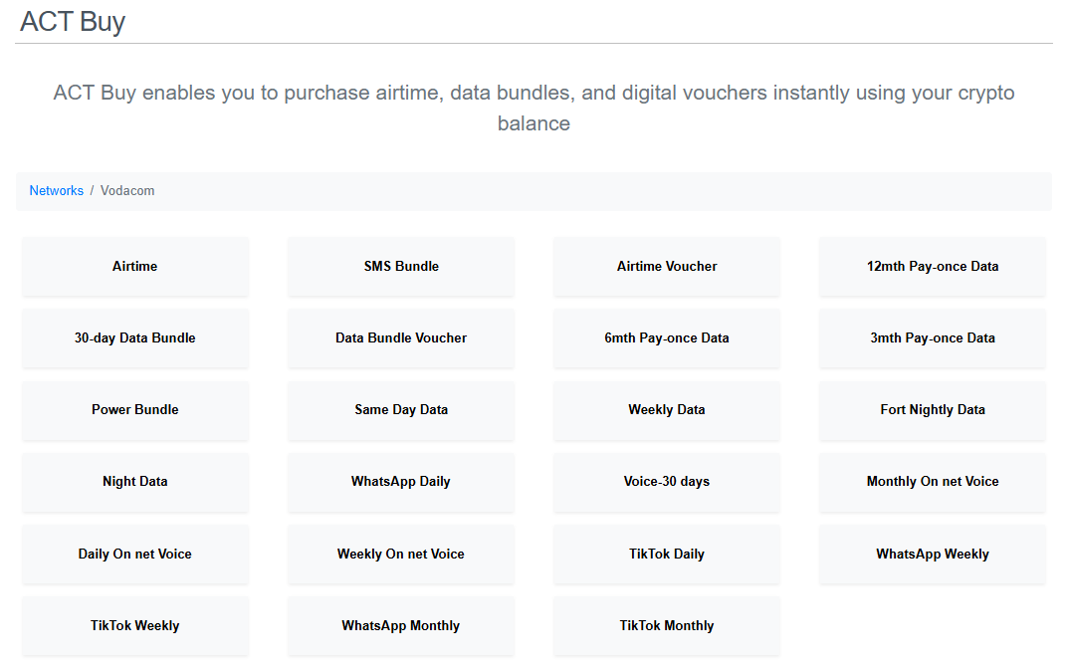Choose Daily On net Voice
Screen dimensions: 1066x671
[x=135, y=555]
